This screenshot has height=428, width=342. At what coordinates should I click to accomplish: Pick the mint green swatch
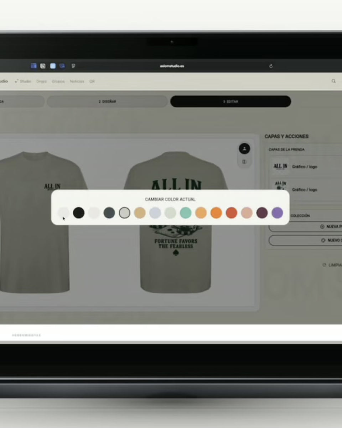186,213
